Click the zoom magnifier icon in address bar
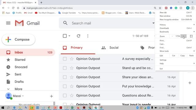The height and width of the screenshot is (110, 196). coord(155,8)
